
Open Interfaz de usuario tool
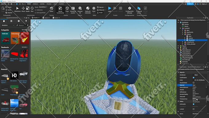pyautogui.click(x=73, y=10)
